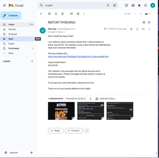159x158 pixels.
Task: Open the Drafts folder
Action: 17,44
